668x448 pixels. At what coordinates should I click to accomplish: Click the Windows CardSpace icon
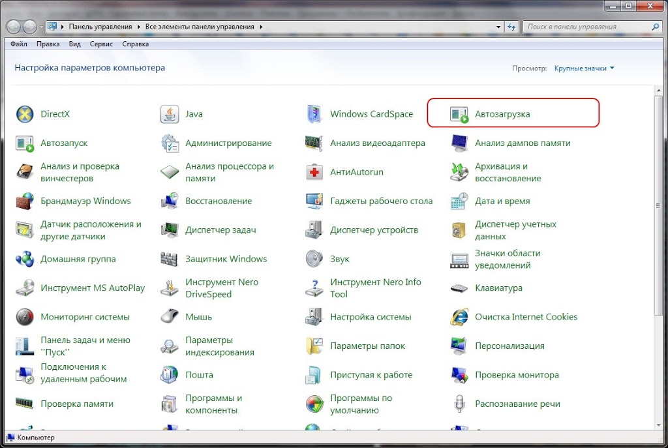[314, 114]
